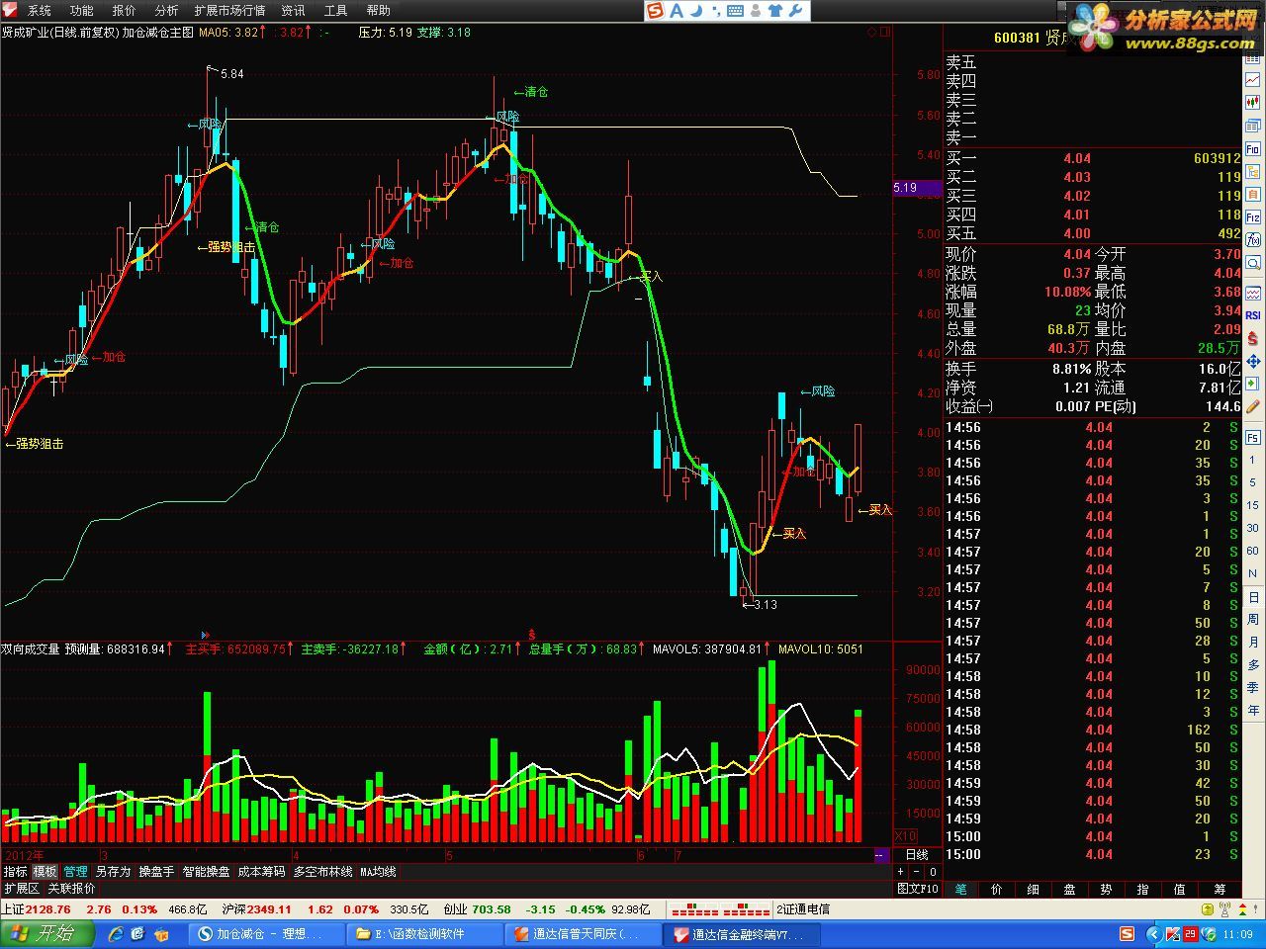Viewport: 1266px width, 949px height.
Task: Click the 0 reset button below the chart
Action: (x=933, y=872)
